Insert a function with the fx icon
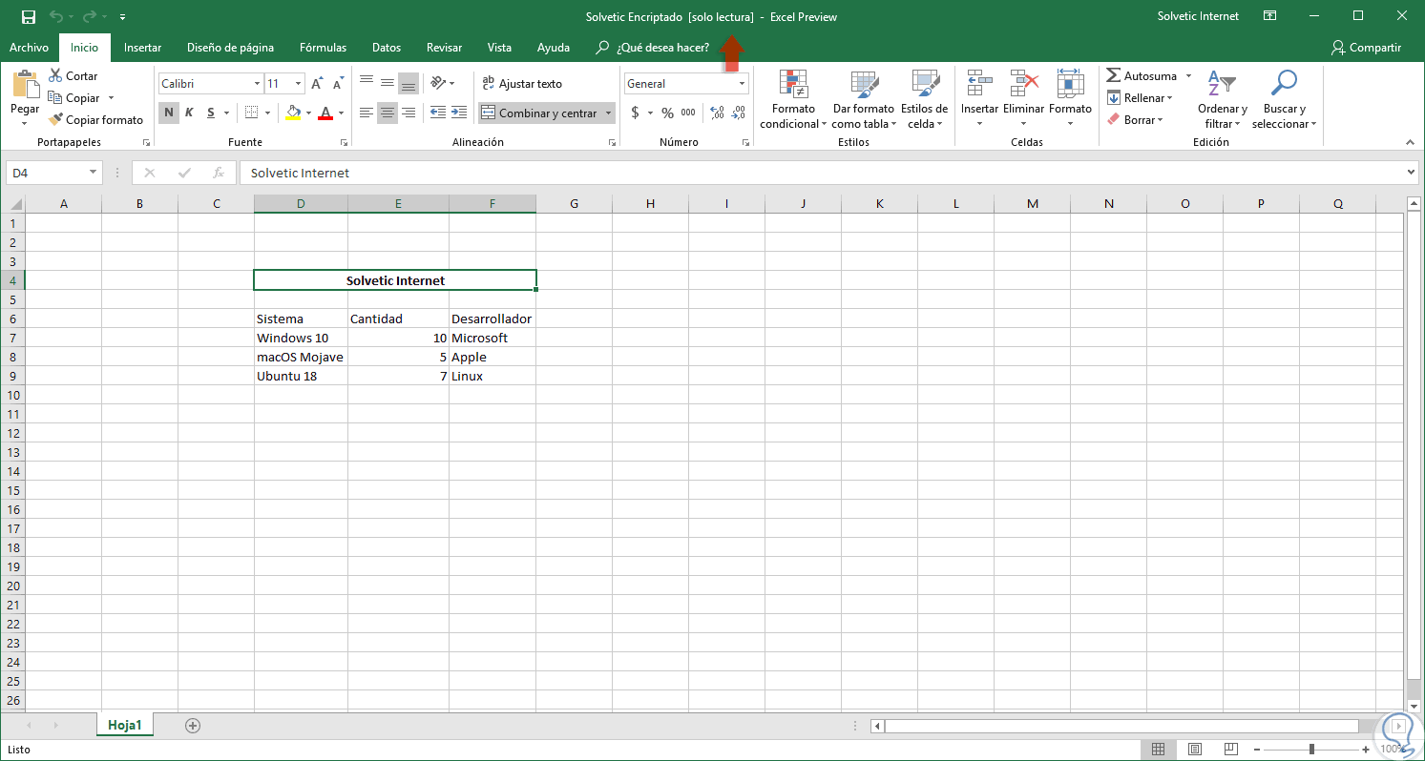This screenshot has width=1425, height=761. pos(219,173)
